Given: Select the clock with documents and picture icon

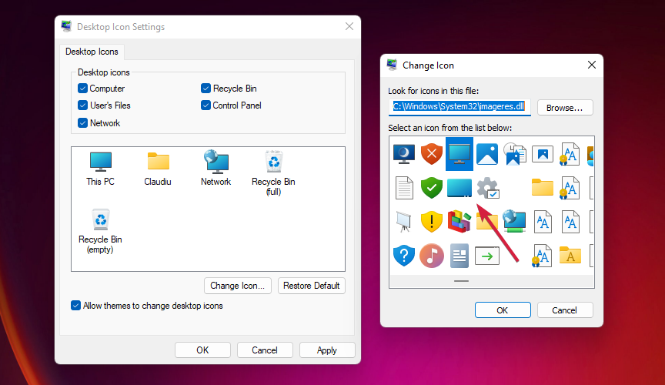Looking at the screenshot, I should pos(515,154).
